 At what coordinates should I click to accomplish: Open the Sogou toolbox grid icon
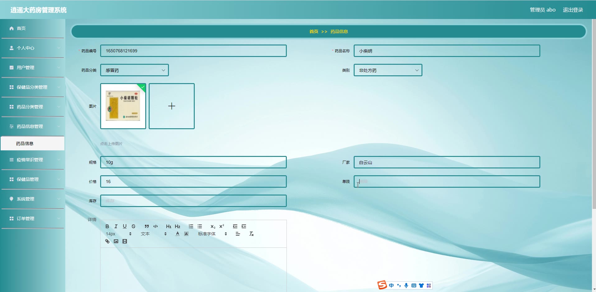click(429, 285)
